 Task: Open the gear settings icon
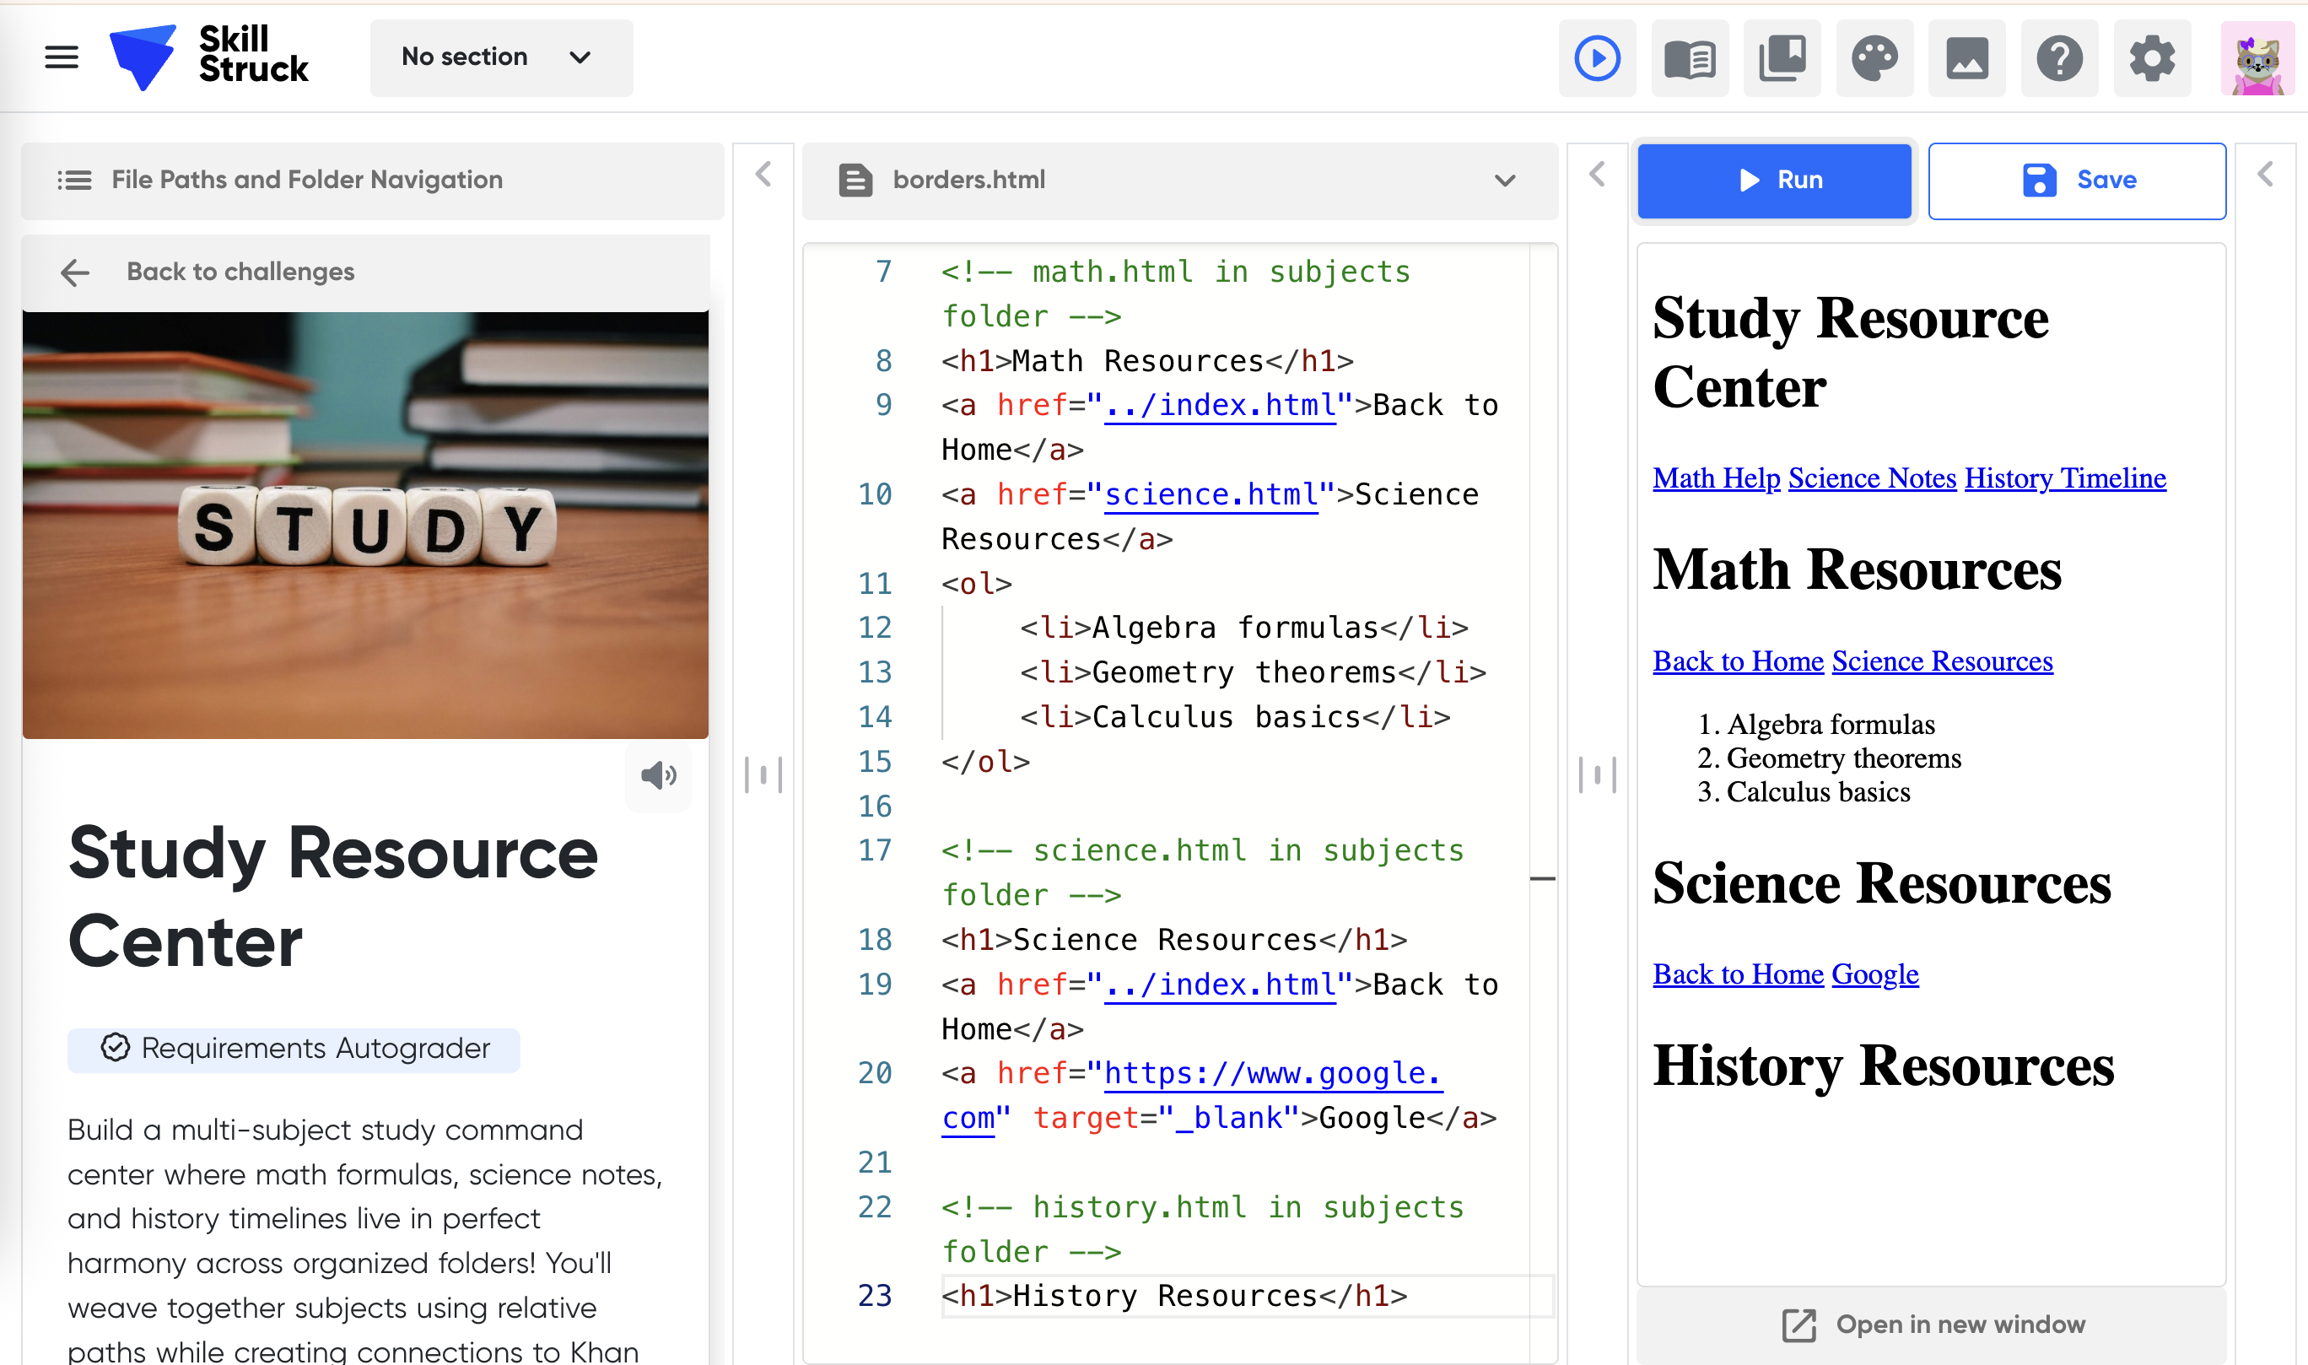click(2152, 58)
